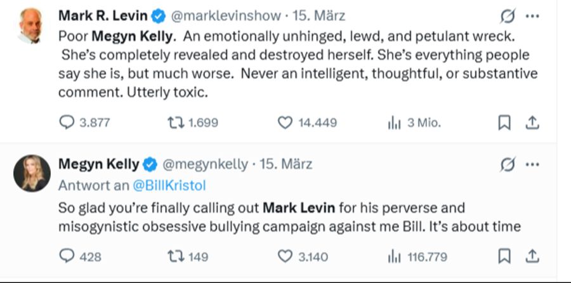Open Grok icon on Levin's tweet
The width and height of the screenshot is (571, 283).
pyautogui.click(x=507, y=15)
